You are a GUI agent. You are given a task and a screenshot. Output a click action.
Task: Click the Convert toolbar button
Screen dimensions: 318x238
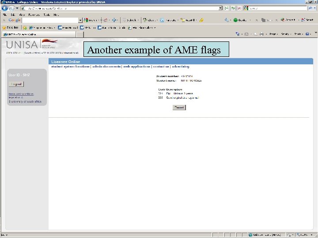pos(288,20)
